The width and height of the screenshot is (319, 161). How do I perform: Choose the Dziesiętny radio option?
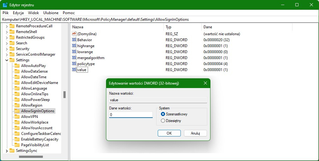(x=163, y=121)
